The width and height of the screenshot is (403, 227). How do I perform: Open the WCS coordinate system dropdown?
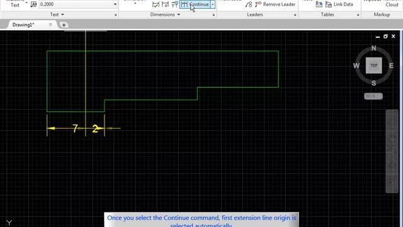373,96
